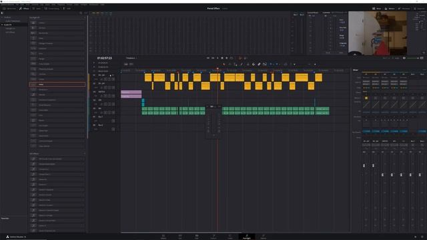Open the Media Pool panel

click(x=9, y=9)
